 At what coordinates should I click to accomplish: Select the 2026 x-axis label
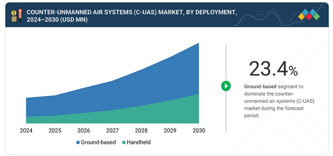coord(84,130)
